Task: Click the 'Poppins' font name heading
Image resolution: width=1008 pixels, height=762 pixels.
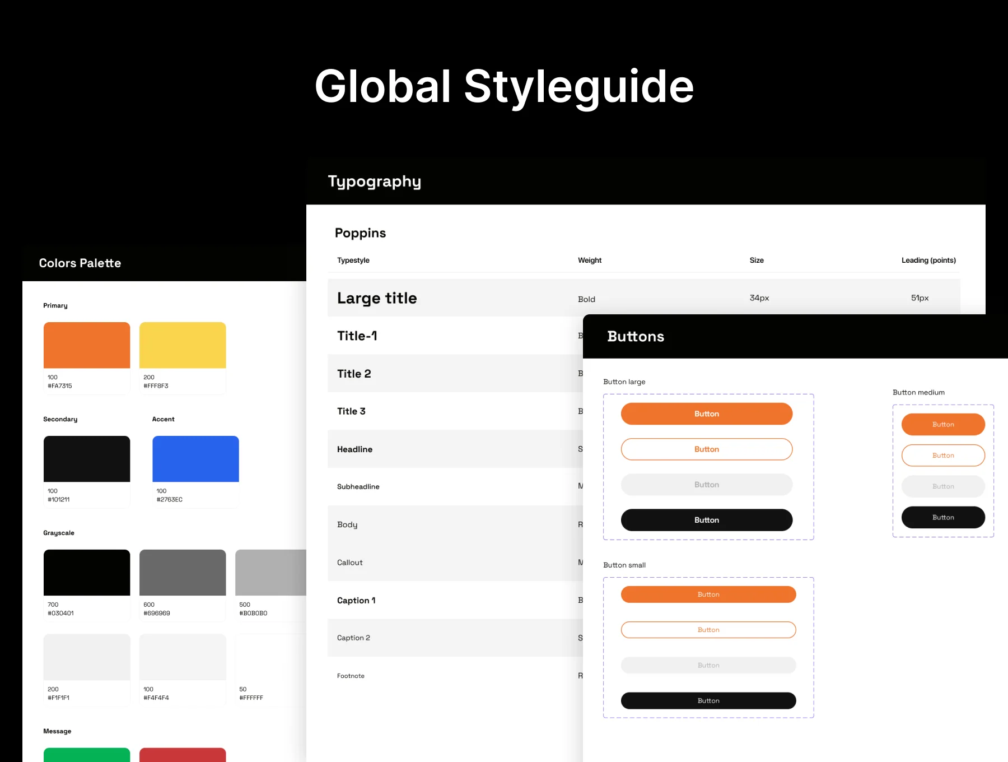Action: (x=360, y=233)
